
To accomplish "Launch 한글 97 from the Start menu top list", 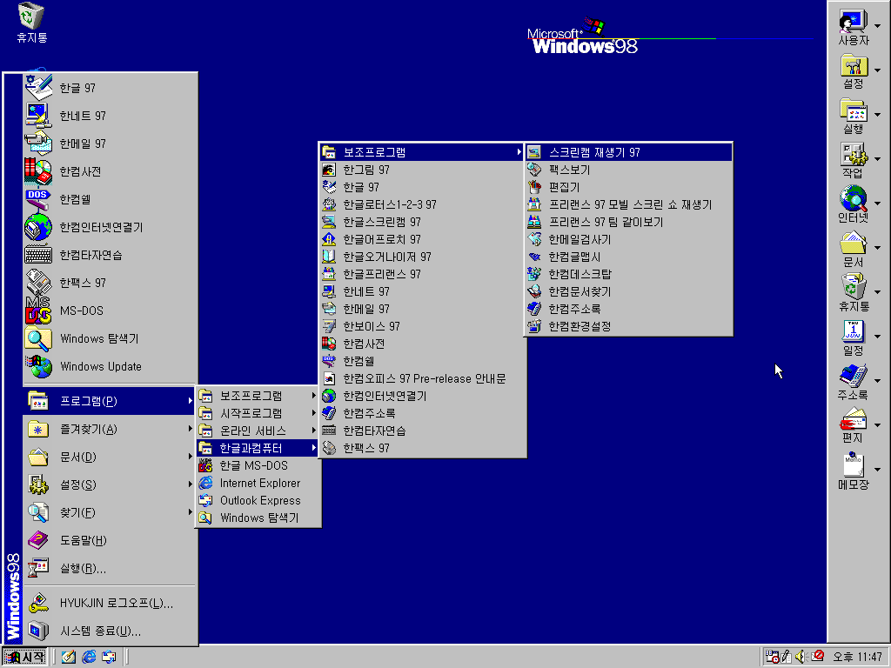I will (x=111, y=88).
